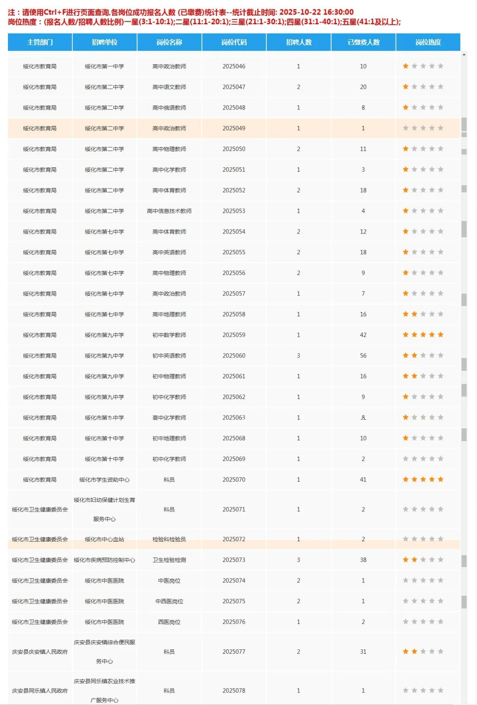Select the position code 2025075
Screen dimensions: 477x705
(234, 601)
